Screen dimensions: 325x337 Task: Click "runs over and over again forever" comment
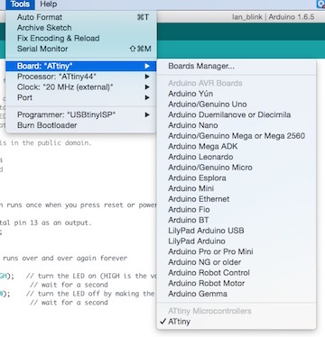[x=65, y=259]
